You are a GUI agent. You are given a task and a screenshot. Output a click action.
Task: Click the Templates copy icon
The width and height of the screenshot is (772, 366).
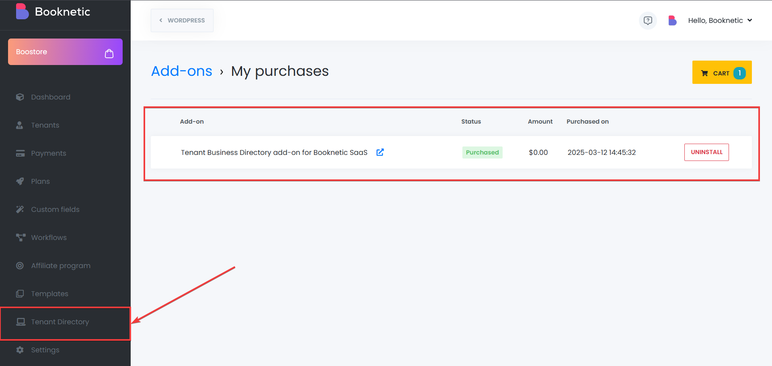pos(20,294)
